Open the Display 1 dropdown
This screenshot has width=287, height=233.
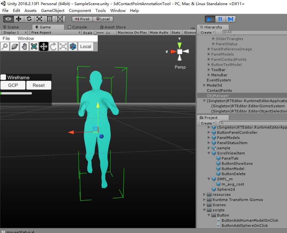click(x=15, y=33)
